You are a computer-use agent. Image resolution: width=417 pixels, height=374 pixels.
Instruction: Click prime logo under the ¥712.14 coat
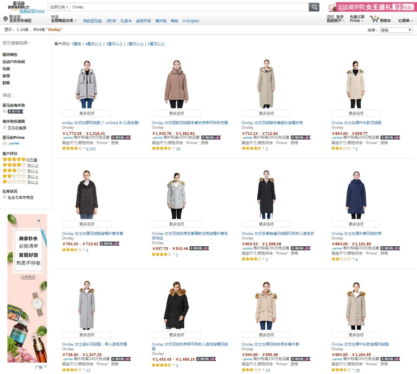point(247,138)
